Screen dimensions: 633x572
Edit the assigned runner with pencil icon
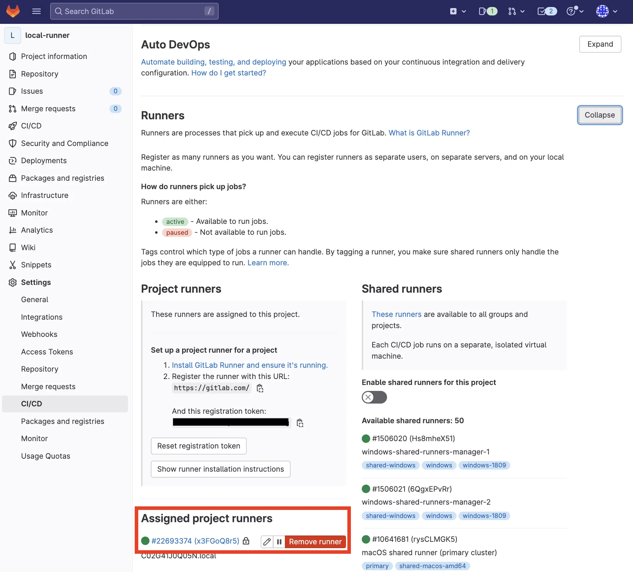coord(267,542)
